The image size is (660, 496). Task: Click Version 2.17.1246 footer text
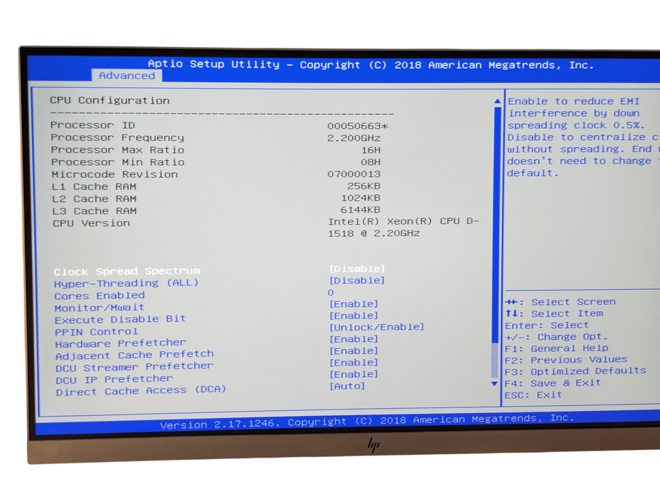367,421
